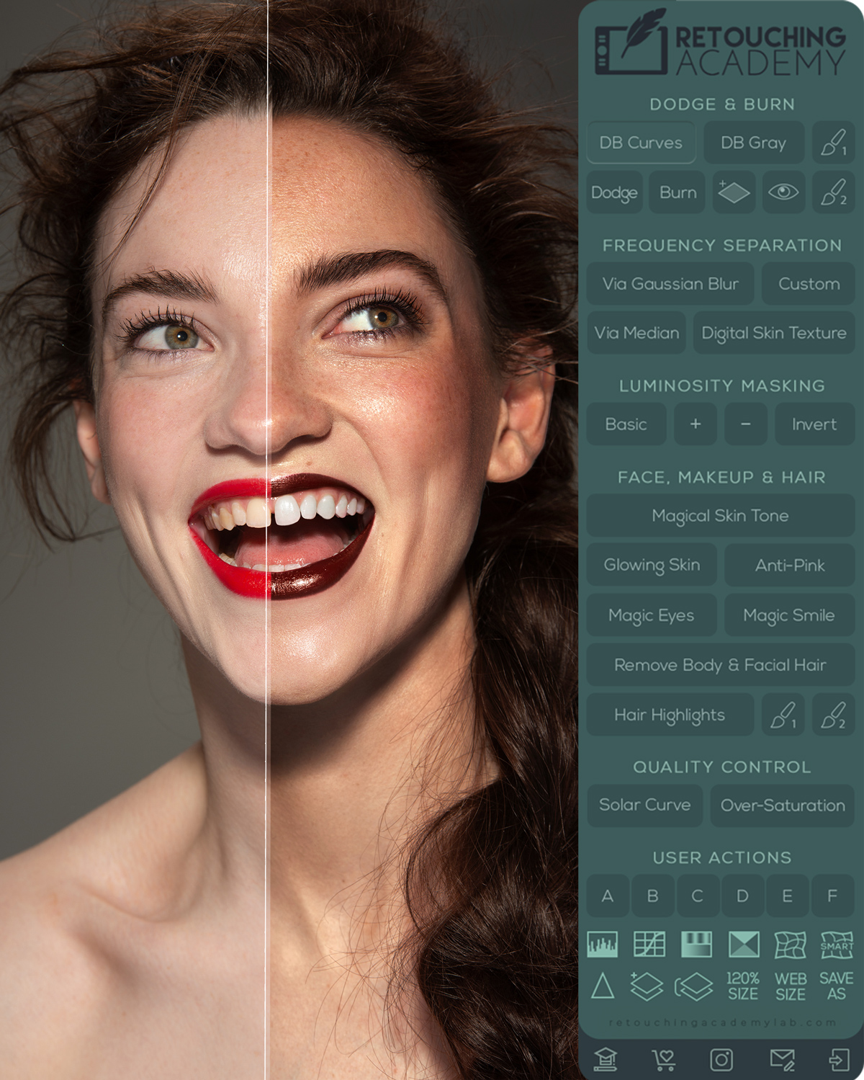Select Hair Highlights Brush 2 icon
The width and height of the screenshot is (864, 1080).
coord(833,715)
